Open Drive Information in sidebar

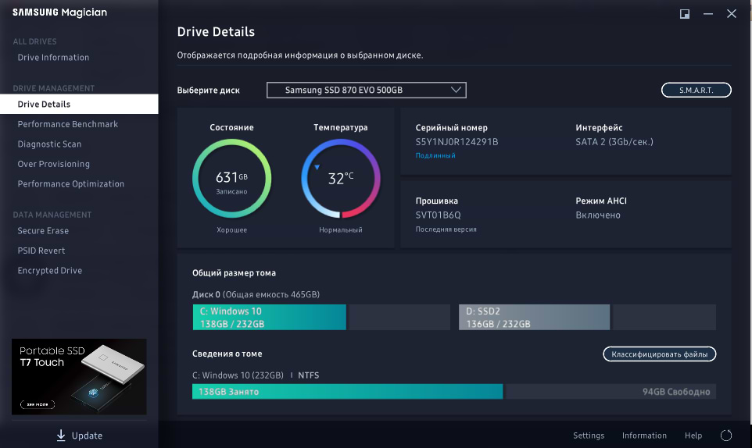tap(53, 58)
